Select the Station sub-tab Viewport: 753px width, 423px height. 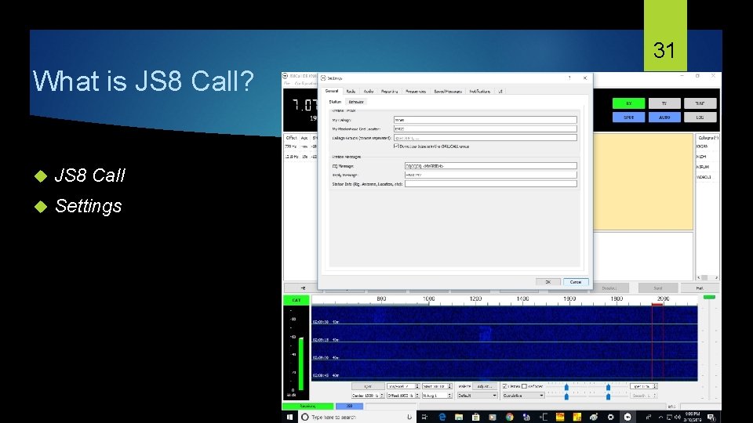335,102
